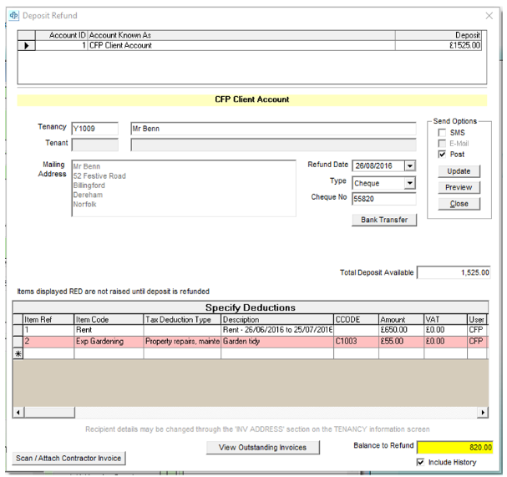The image size is (507, 477).
Task: Open the Type dropdown showing Cheque
Action: [x=410, y=183]
